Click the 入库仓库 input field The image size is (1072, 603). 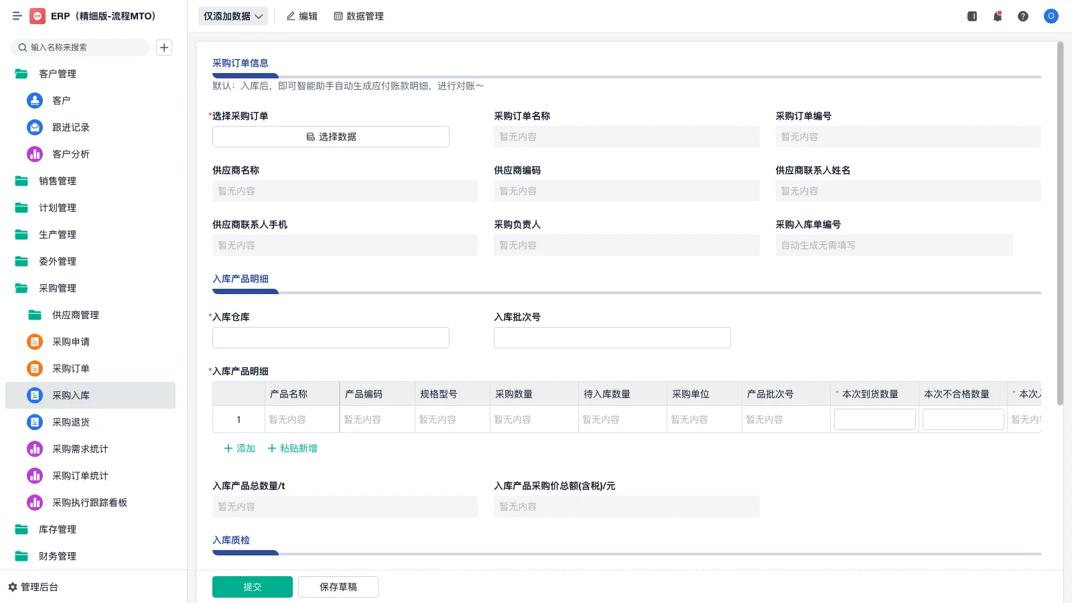click(x=330, y=337)
